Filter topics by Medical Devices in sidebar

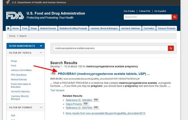(19, 80)
